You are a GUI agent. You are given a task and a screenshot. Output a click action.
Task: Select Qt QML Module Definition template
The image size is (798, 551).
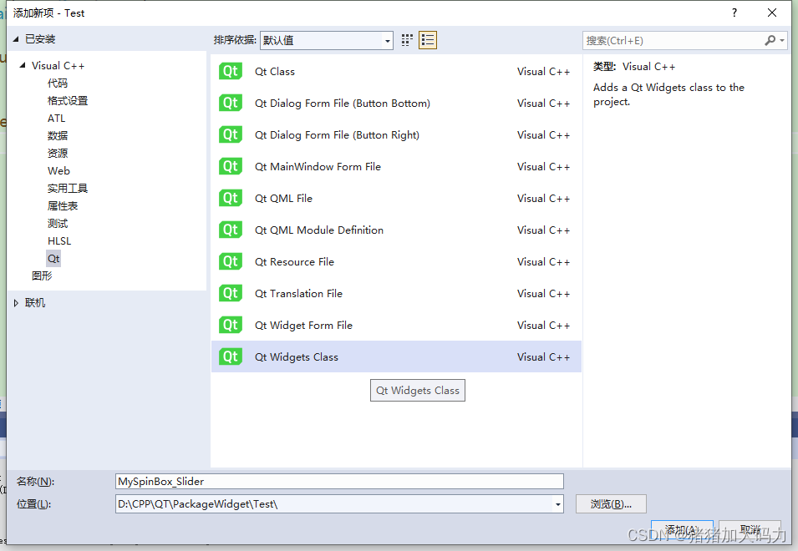[x=396, y=230]
